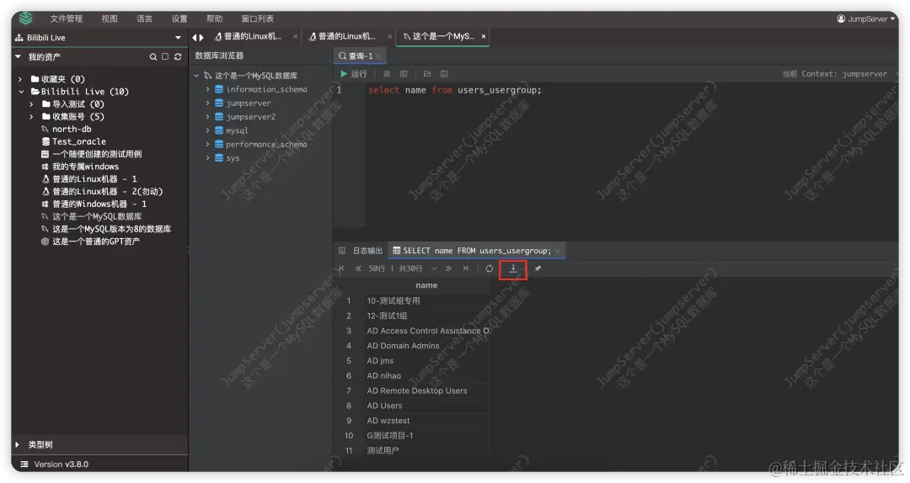Open SQL file with folder icon
This screenshot has width=910, height=483.
(427, 74)
